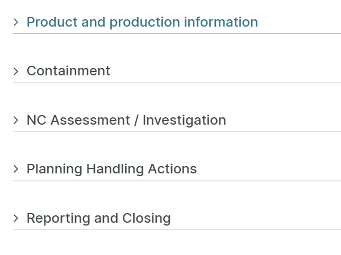The height and width of the screenshot is (255, 341).
Task: Click the gray divider line under Containment
Action: coord(177,83)
